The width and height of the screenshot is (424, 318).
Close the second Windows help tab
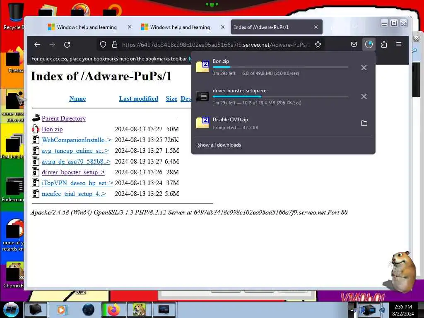coord(222,27)
